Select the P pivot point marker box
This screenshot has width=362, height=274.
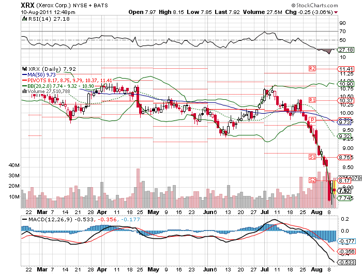coord(312,119)
